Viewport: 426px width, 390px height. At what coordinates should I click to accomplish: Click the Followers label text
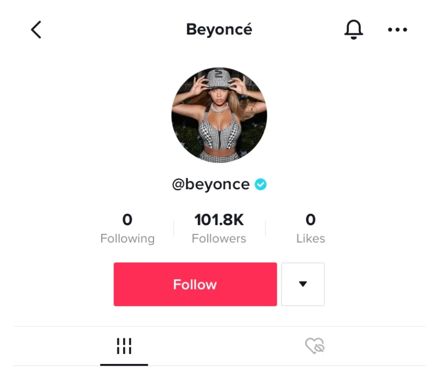point(219,238)
